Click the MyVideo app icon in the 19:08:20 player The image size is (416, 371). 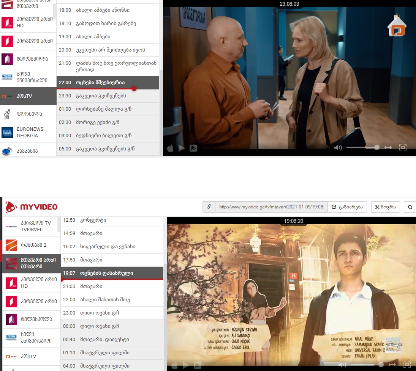[x=198, y=366]
